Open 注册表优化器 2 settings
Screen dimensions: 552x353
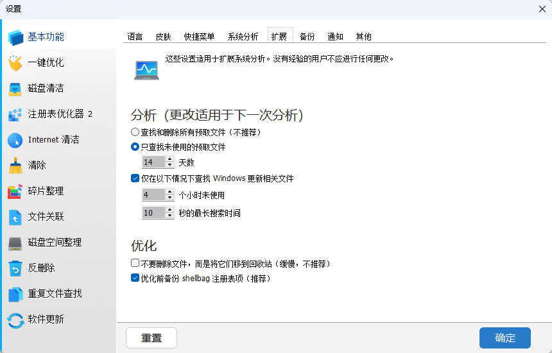tap(60, 114)
